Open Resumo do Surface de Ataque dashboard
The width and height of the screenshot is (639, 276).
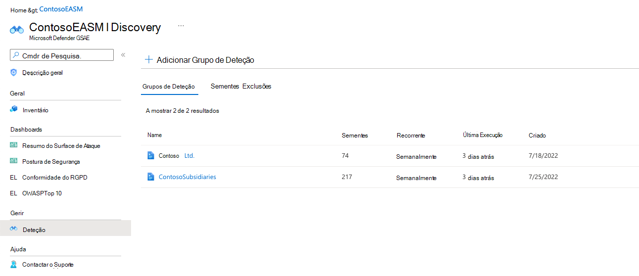(x=61, y=146)
